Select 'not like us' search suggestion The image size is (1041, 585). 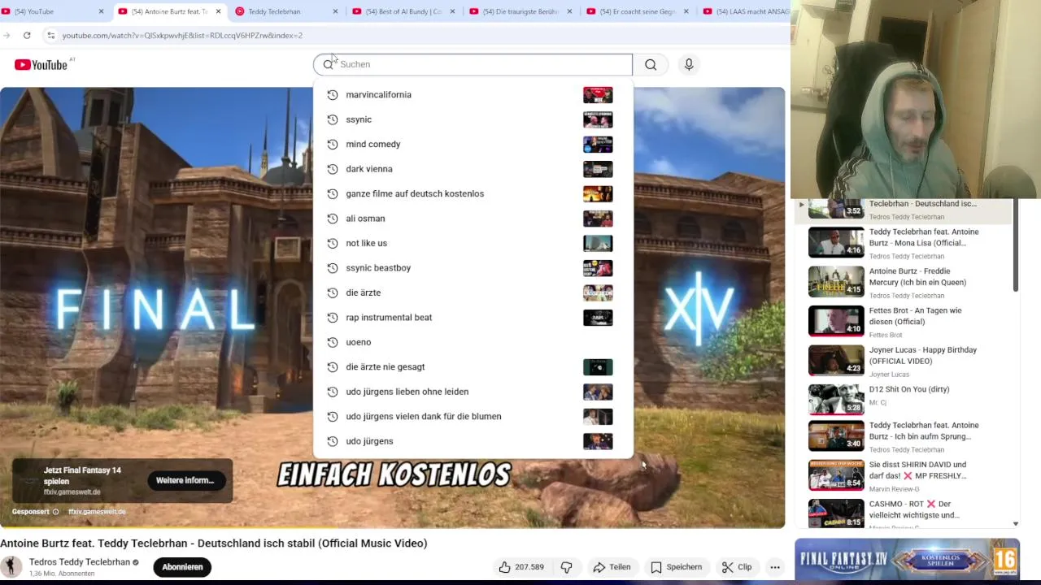pyautogui.click(x=473, y=243)
